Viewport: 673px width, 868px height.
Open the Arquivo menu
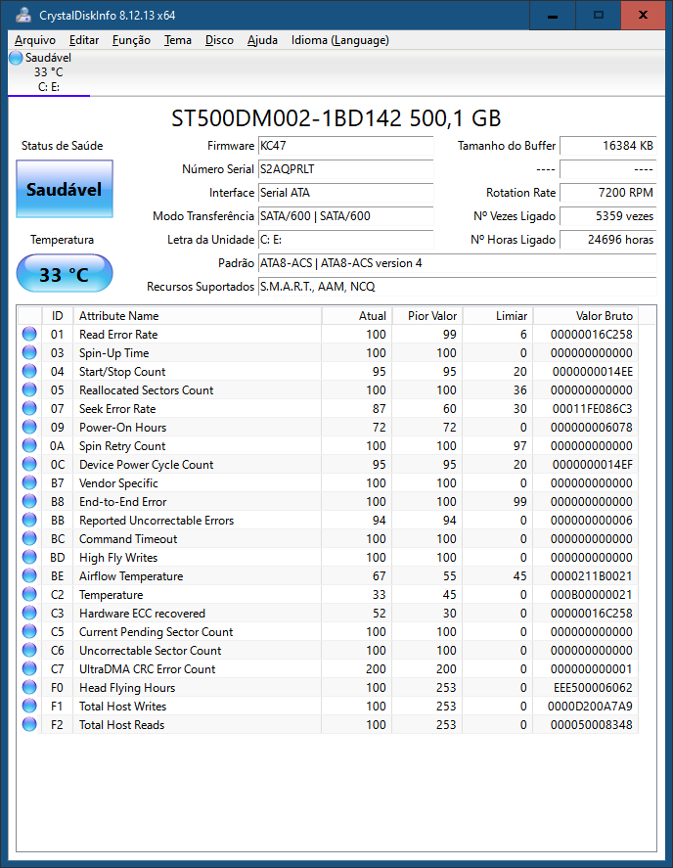click(35, 40)
